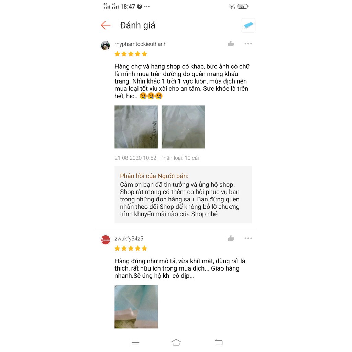This screenshot has height=352, width=352.
Task: Like zwukfy34z5's review with thumbs-up
Action: click(231, 238)
